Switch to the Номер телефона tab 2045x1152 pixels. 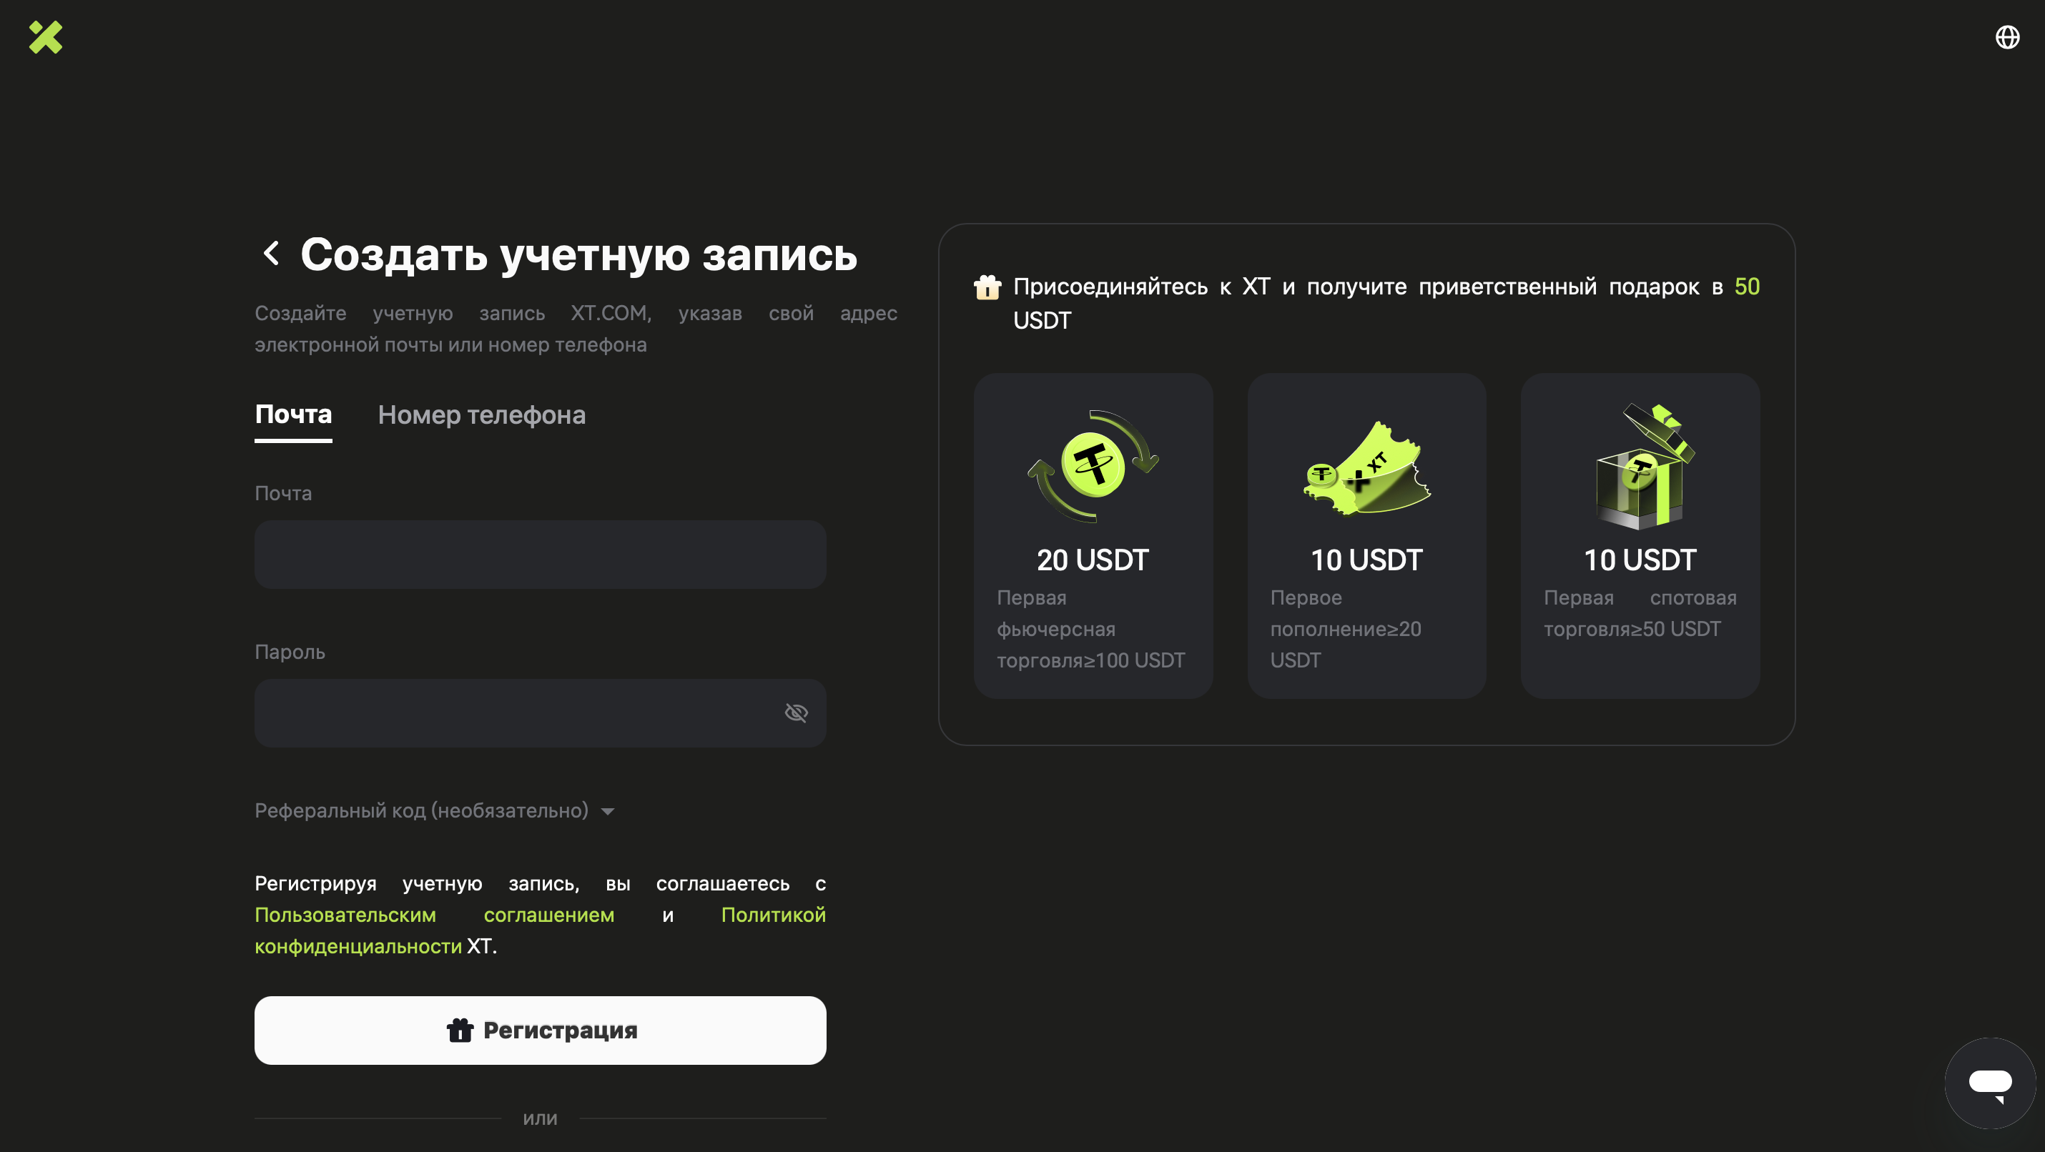point(481,415)
